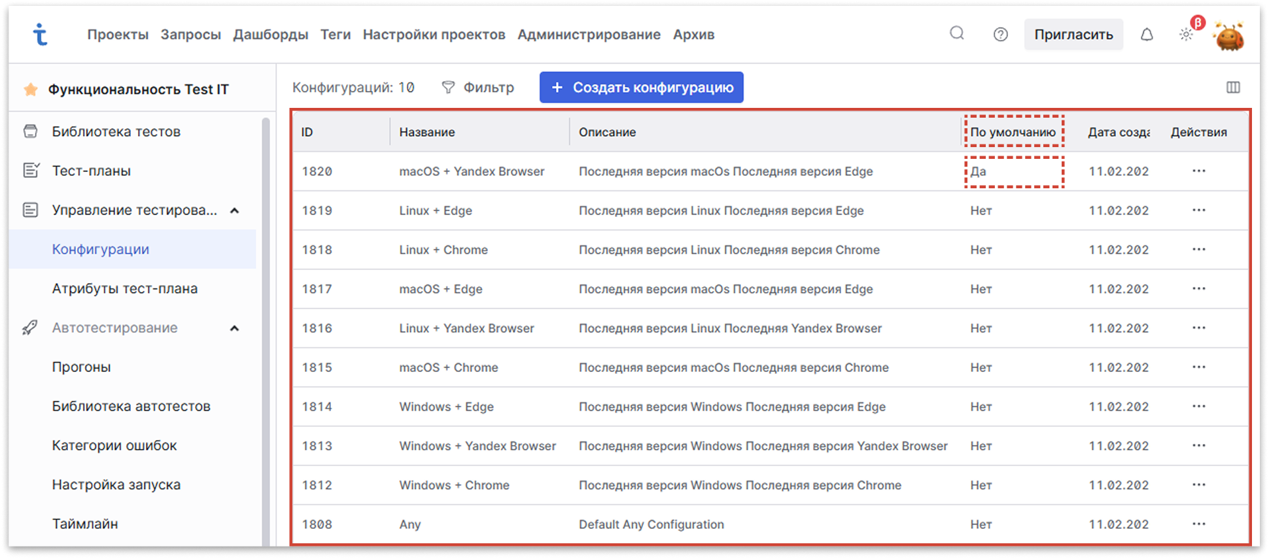Open Прогоны in sidebar
The height and width of the screenshot is (559, 1269).
click(x=81, y=367)
